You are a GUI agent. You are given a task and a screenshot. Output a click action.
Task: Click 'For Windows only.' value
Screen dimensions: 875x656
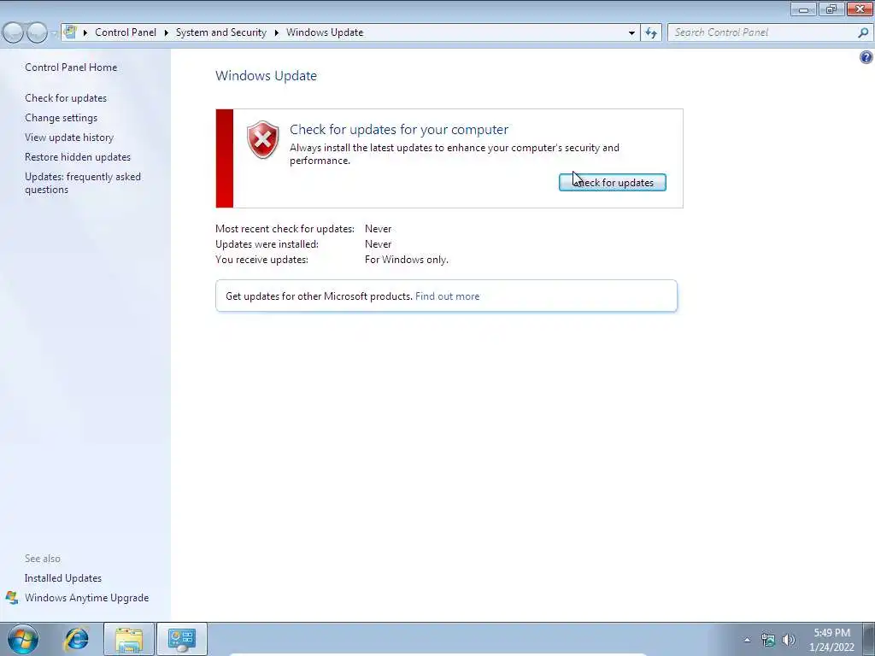coord(406,260)
